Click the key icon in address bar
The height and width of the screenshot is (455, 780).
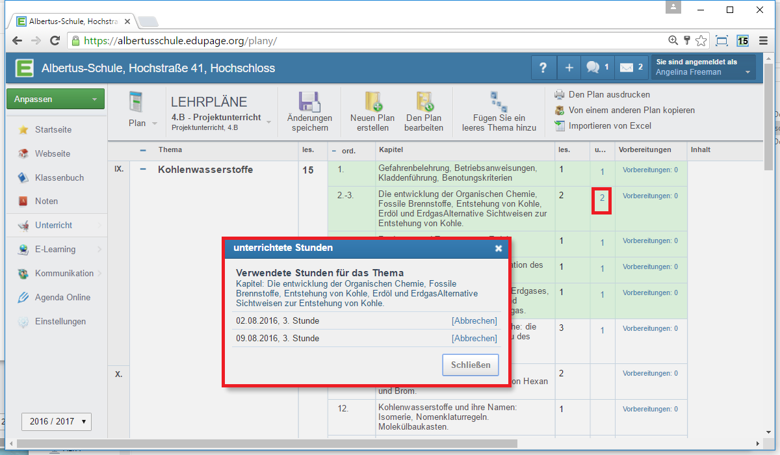686,40
